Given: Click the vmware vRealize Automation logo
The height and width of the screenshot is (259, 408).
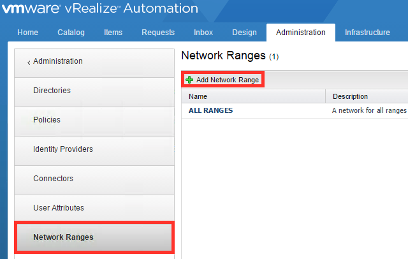Looking at the screenshot, I should [100, 8].
